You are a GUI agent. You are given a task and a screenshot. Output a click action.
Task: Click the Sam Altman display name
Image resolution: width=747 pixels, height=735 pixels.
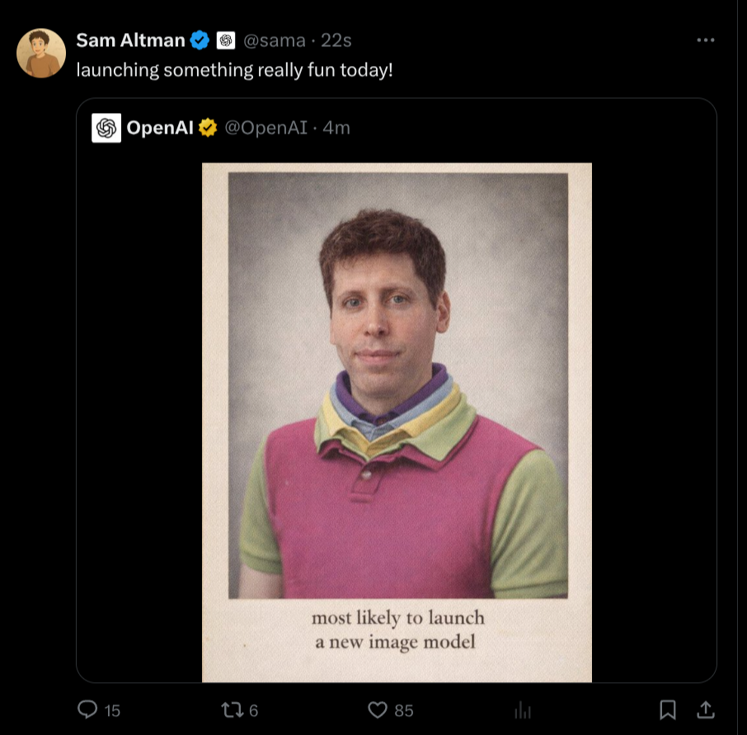[130, 40]
